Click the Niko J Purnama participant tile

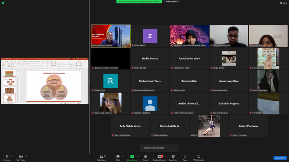pos(249,126)
